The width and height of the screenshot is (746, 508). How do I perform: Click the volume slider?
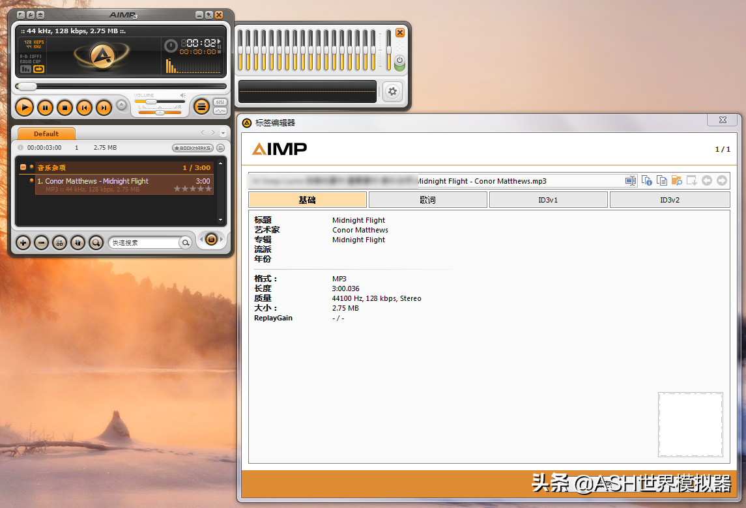tap(160, 102)
